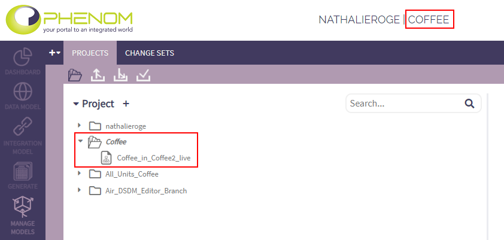504x240 pixels.
Task: Click into the Search input field
Action: click(x=404, y=104)
